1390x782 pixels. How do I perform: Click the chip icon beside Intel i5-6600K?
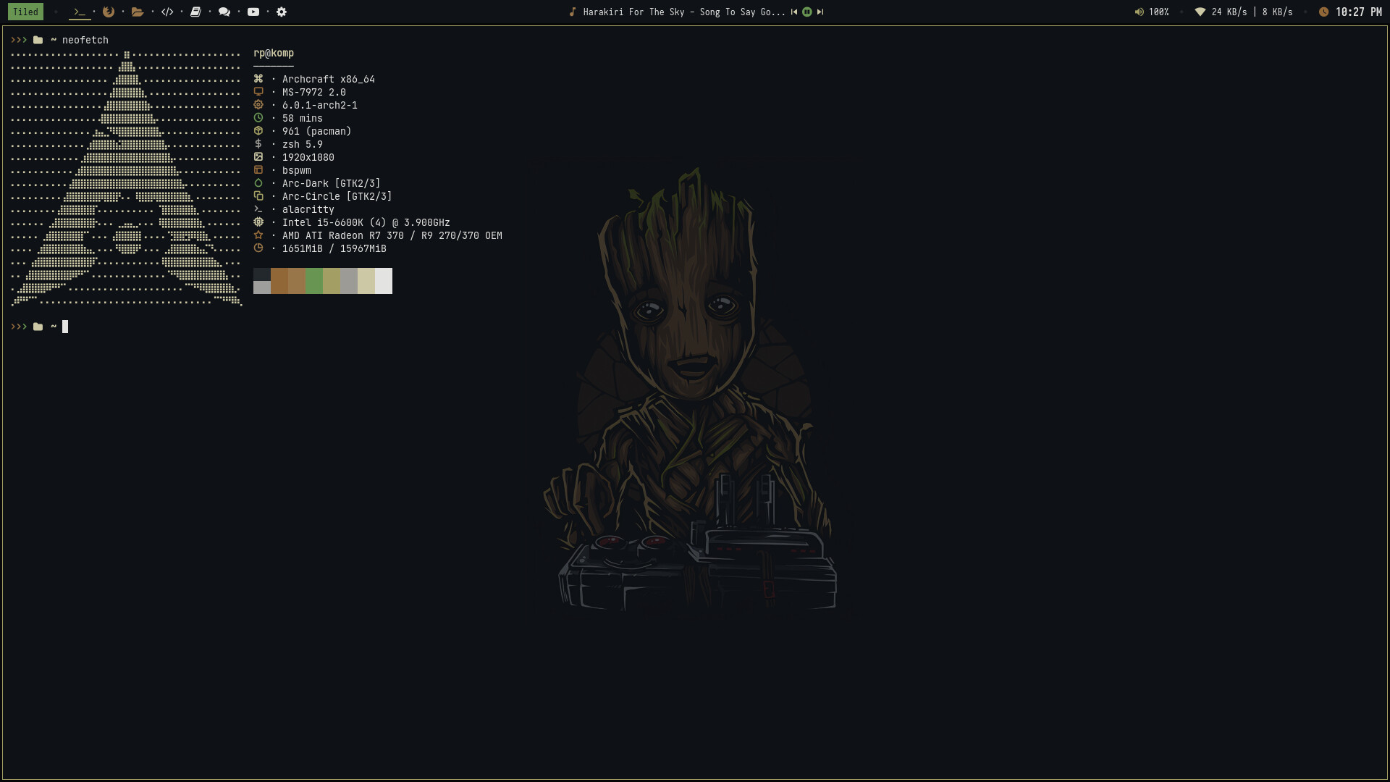click(258, 222)
